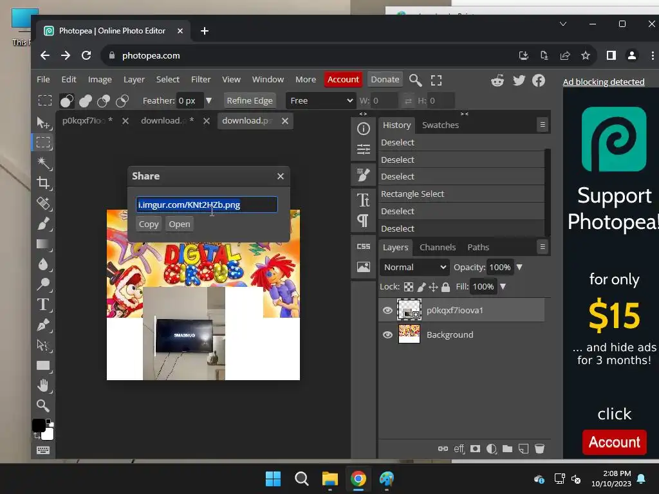
Task: Open the Brush settings side panel
Action: tap(363, 175)
